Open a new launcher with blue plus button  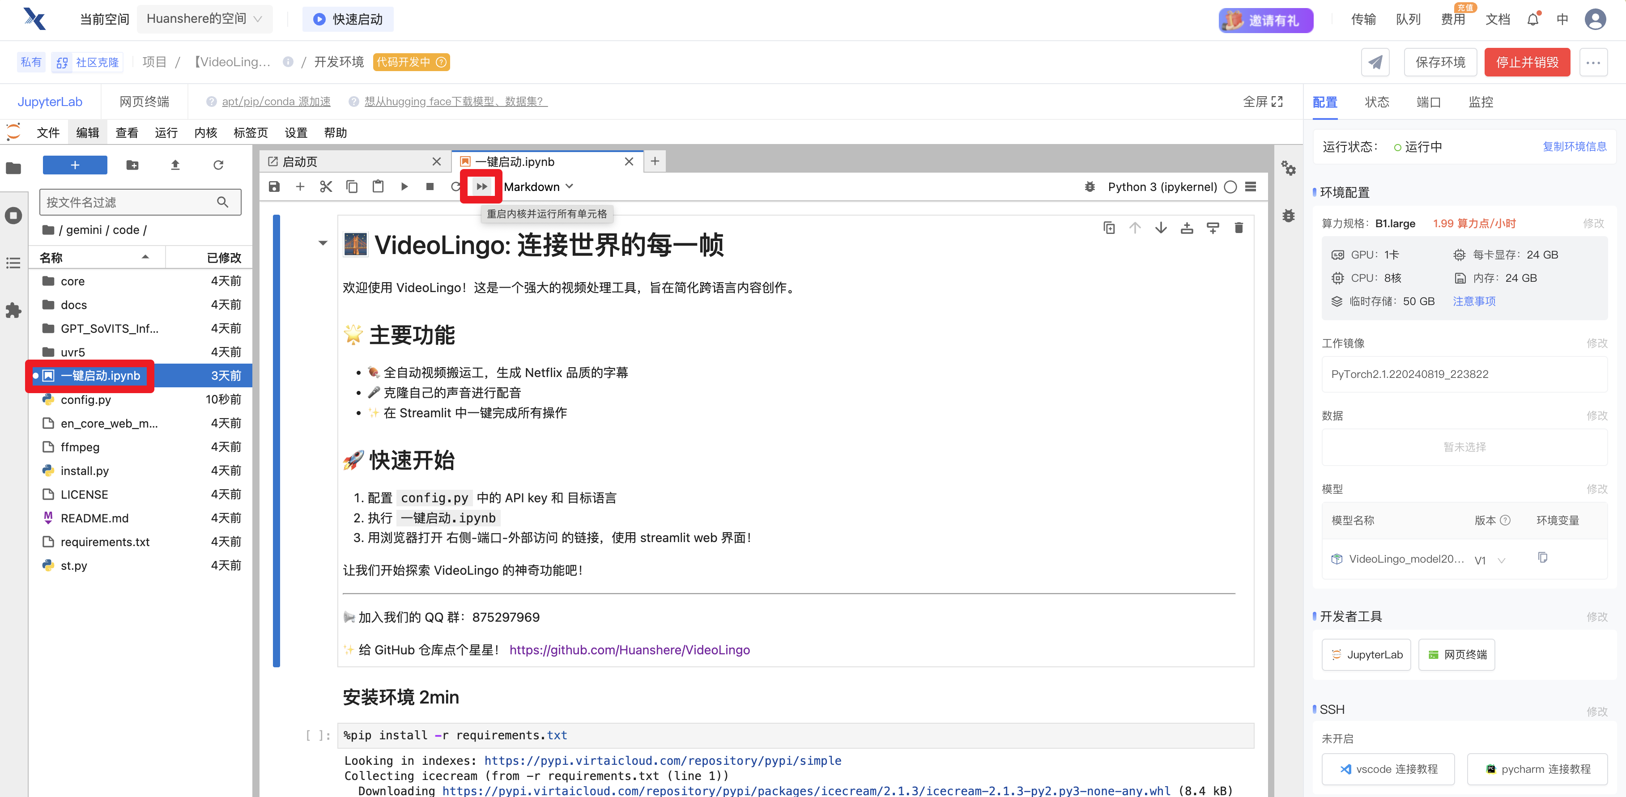tap(75, 165)
